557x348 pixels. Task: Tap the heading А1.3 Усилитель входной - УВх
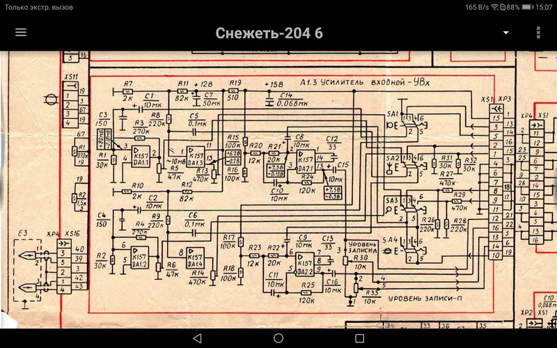[365, 83]
